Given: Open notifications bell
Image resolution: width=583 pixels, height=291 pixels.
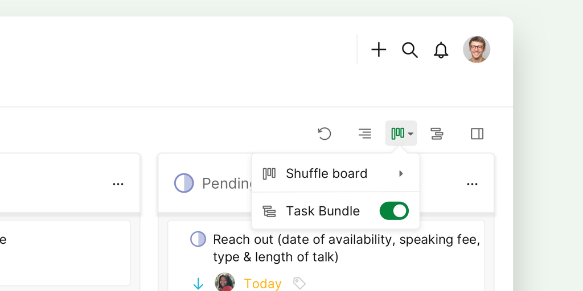Looking at the screenshot, I should (441, 50).
